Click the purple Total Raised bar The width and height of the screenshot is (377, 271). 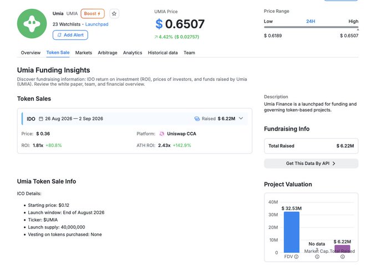pos(343,249)
